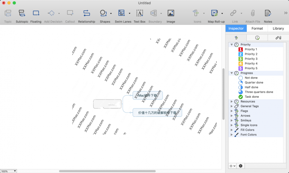
Task: Apply the green Priority 3 marker
Action: click(241, 59)
